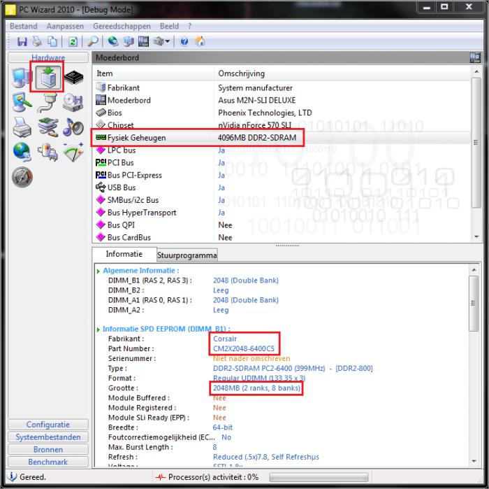Click the Print icon in the toolbar
This screenshot has height=489, width=489.
[38, 41]
